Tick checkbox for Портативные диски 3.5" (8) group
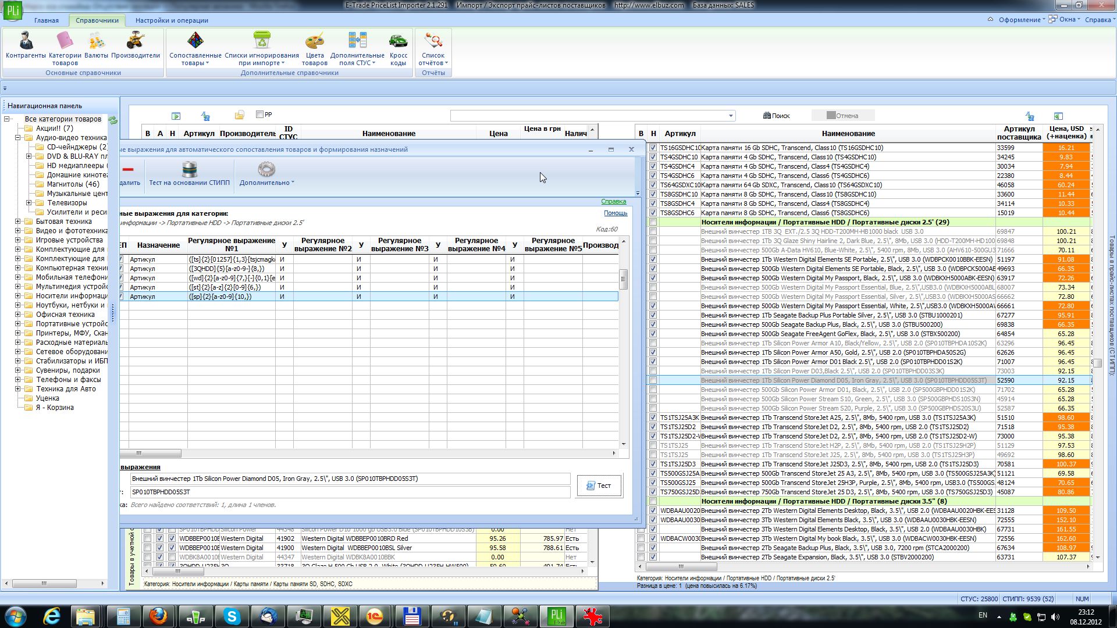The width and height of the screenshot is (1117, 628). (653, 501)
